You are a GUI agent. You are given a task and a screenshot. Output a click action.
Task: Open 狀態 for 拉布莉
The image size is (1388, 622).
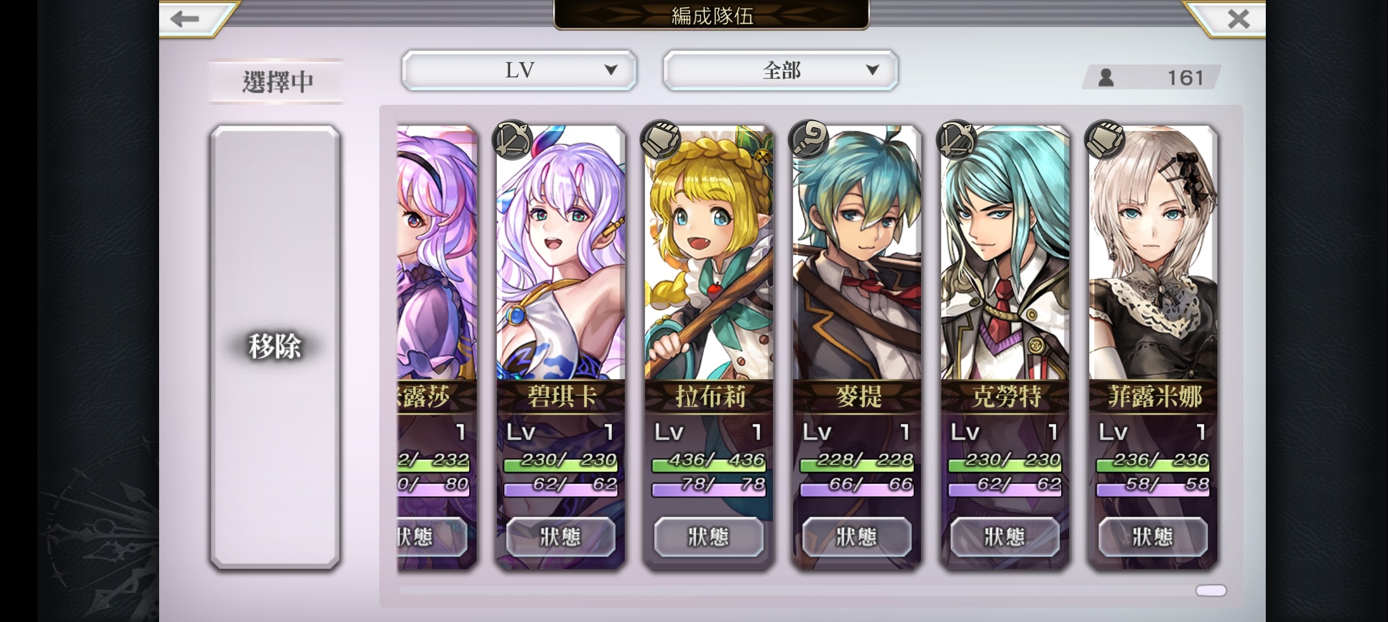[708, 537]
